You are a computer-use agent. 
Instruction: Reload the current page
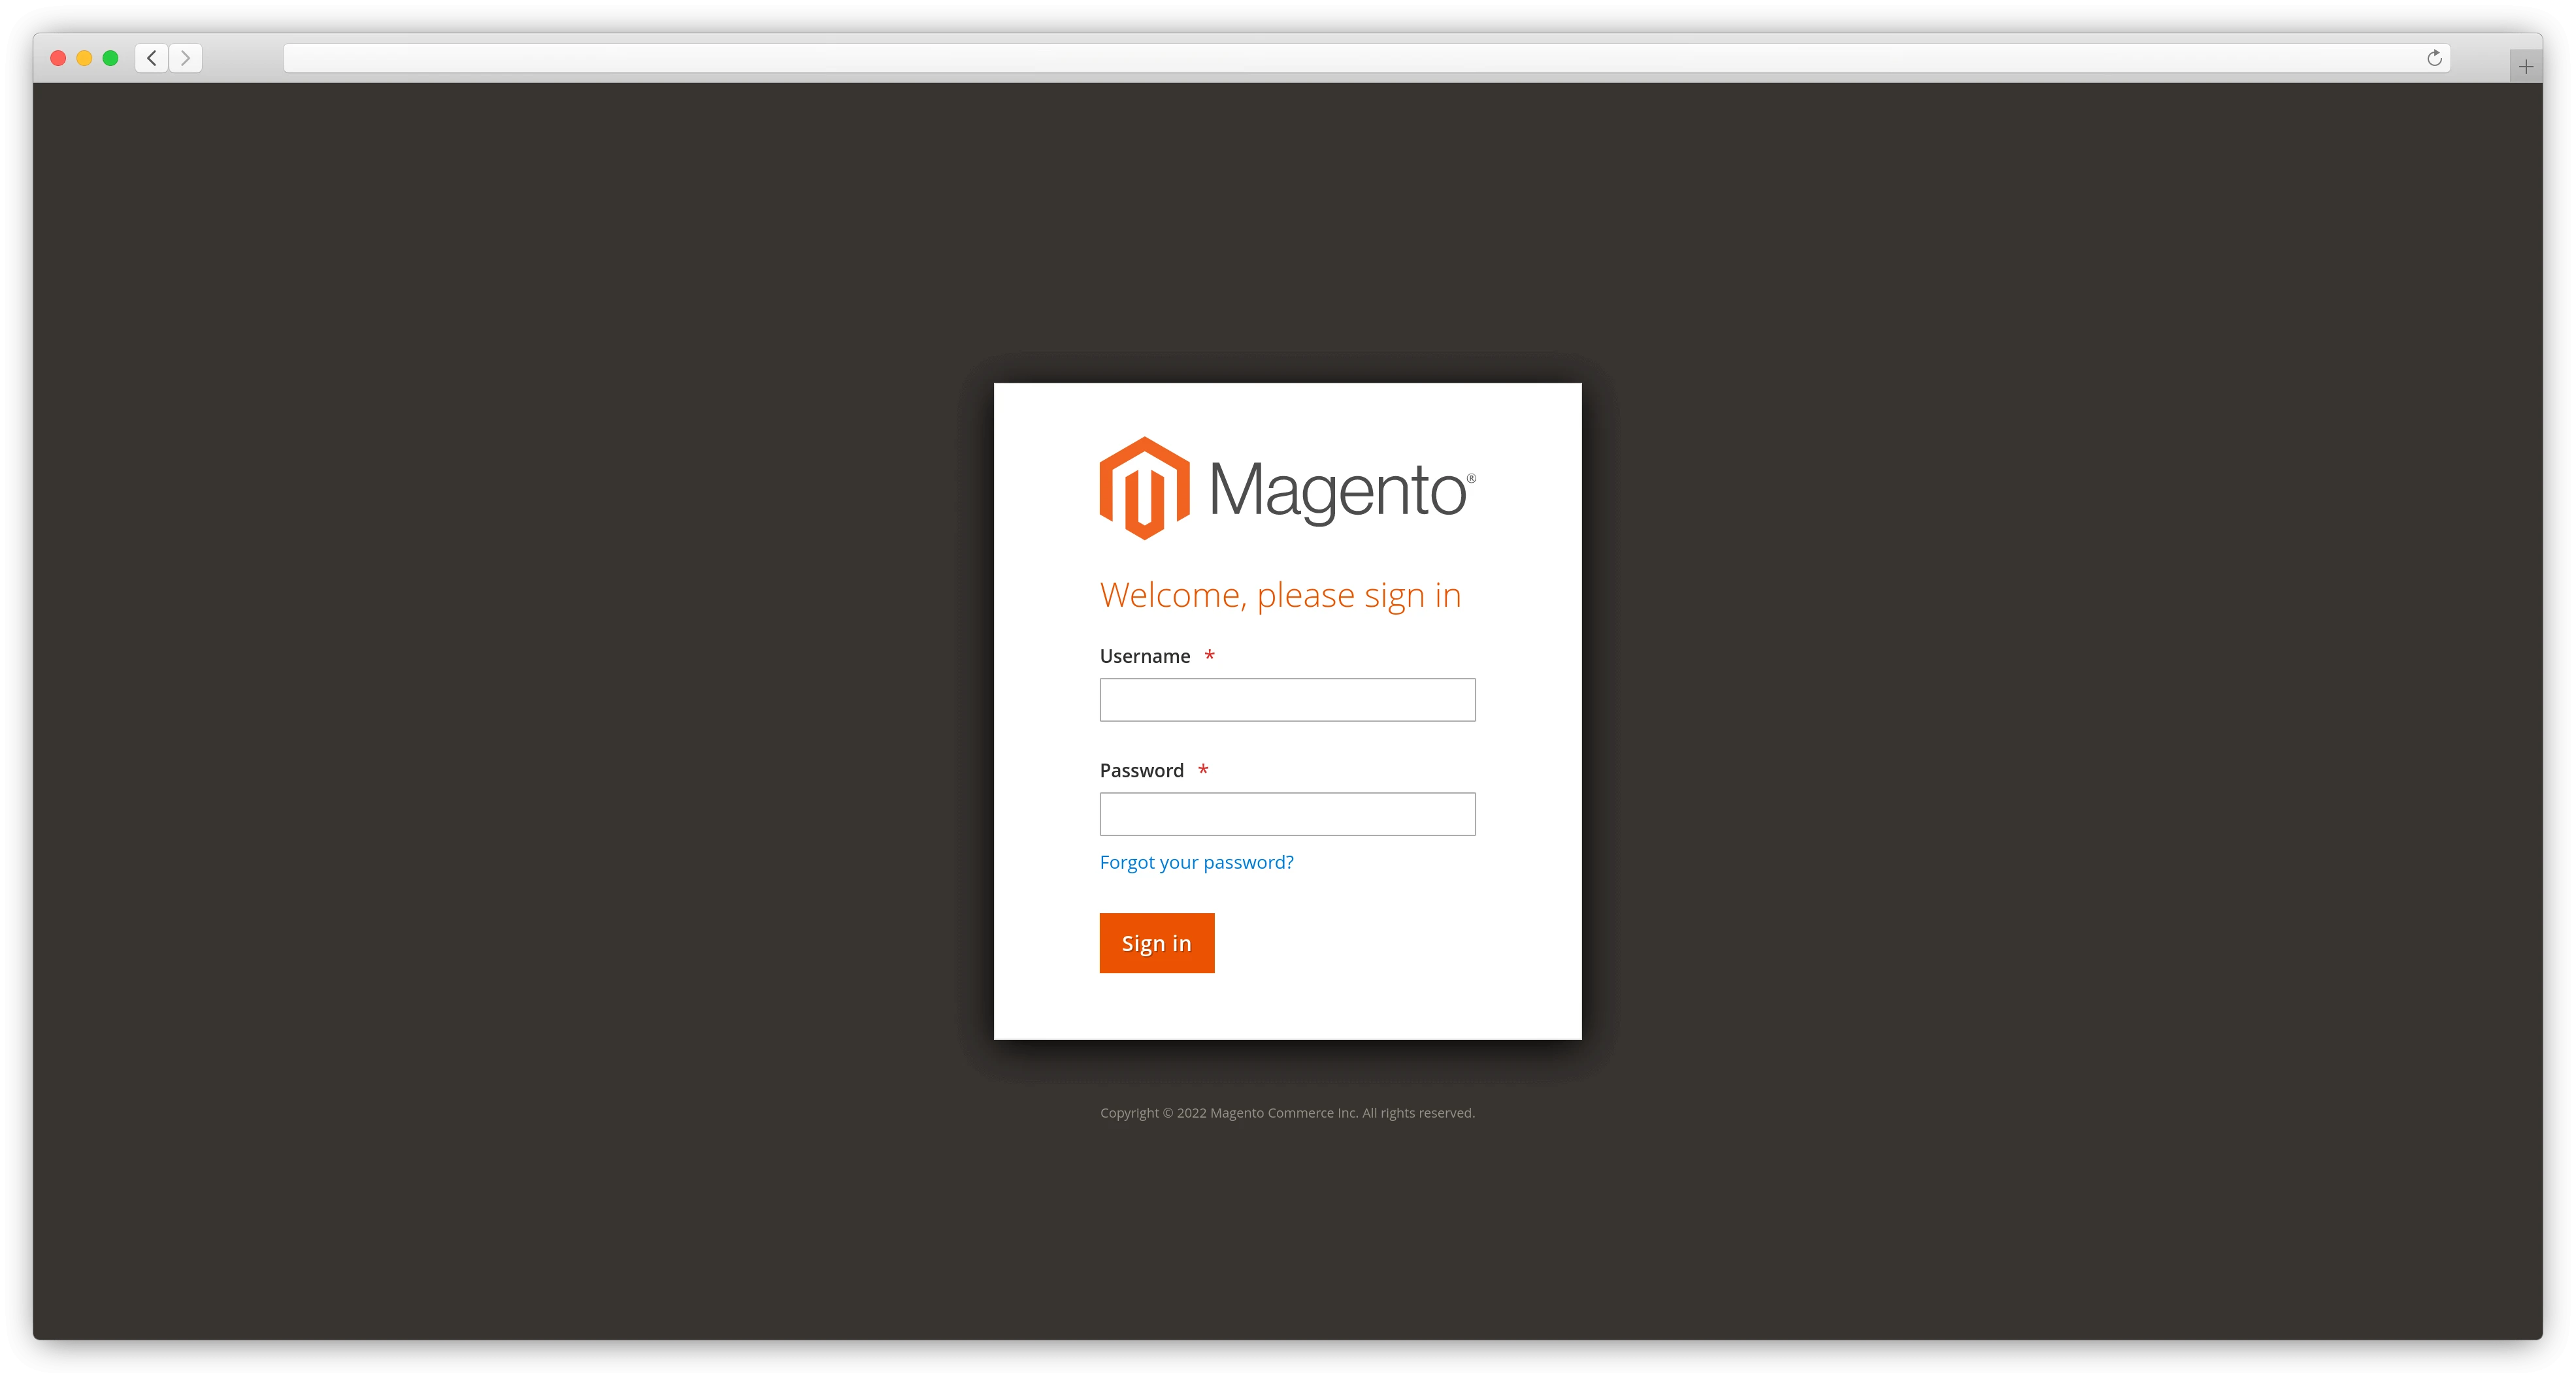tap(2435, 58)
